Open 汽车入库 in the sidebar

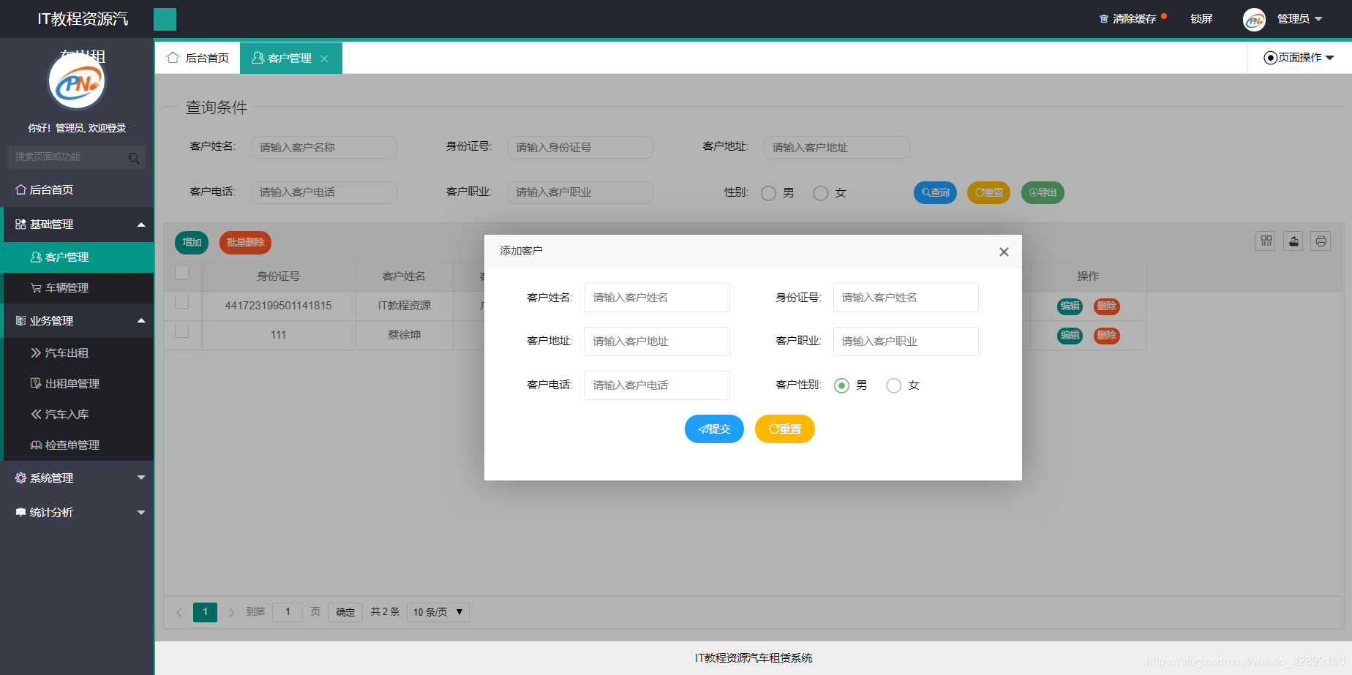pyautogui.click(x=77, y=414)
